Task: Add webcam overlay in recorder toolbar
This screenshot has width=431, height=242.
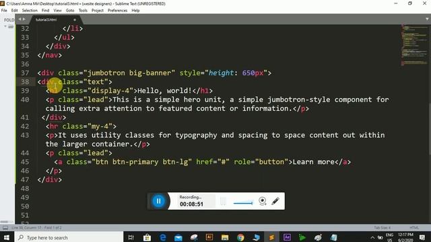Action: click(263, 201)
